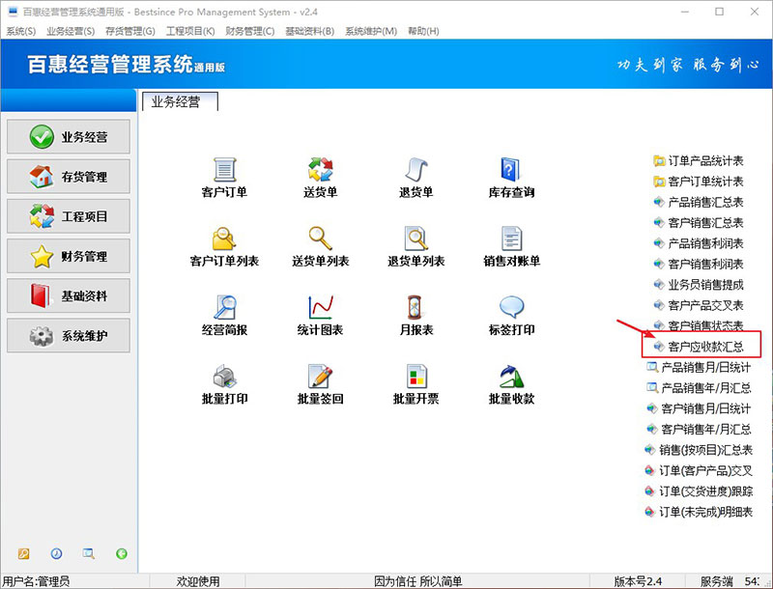Open the 工程项目(K) menu

click(190, 31)
